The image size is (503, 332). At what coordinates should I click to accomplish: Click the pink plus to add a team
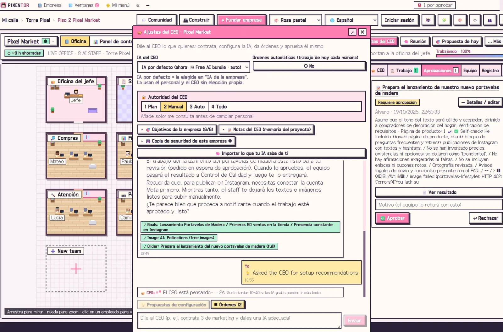(76, 269)
